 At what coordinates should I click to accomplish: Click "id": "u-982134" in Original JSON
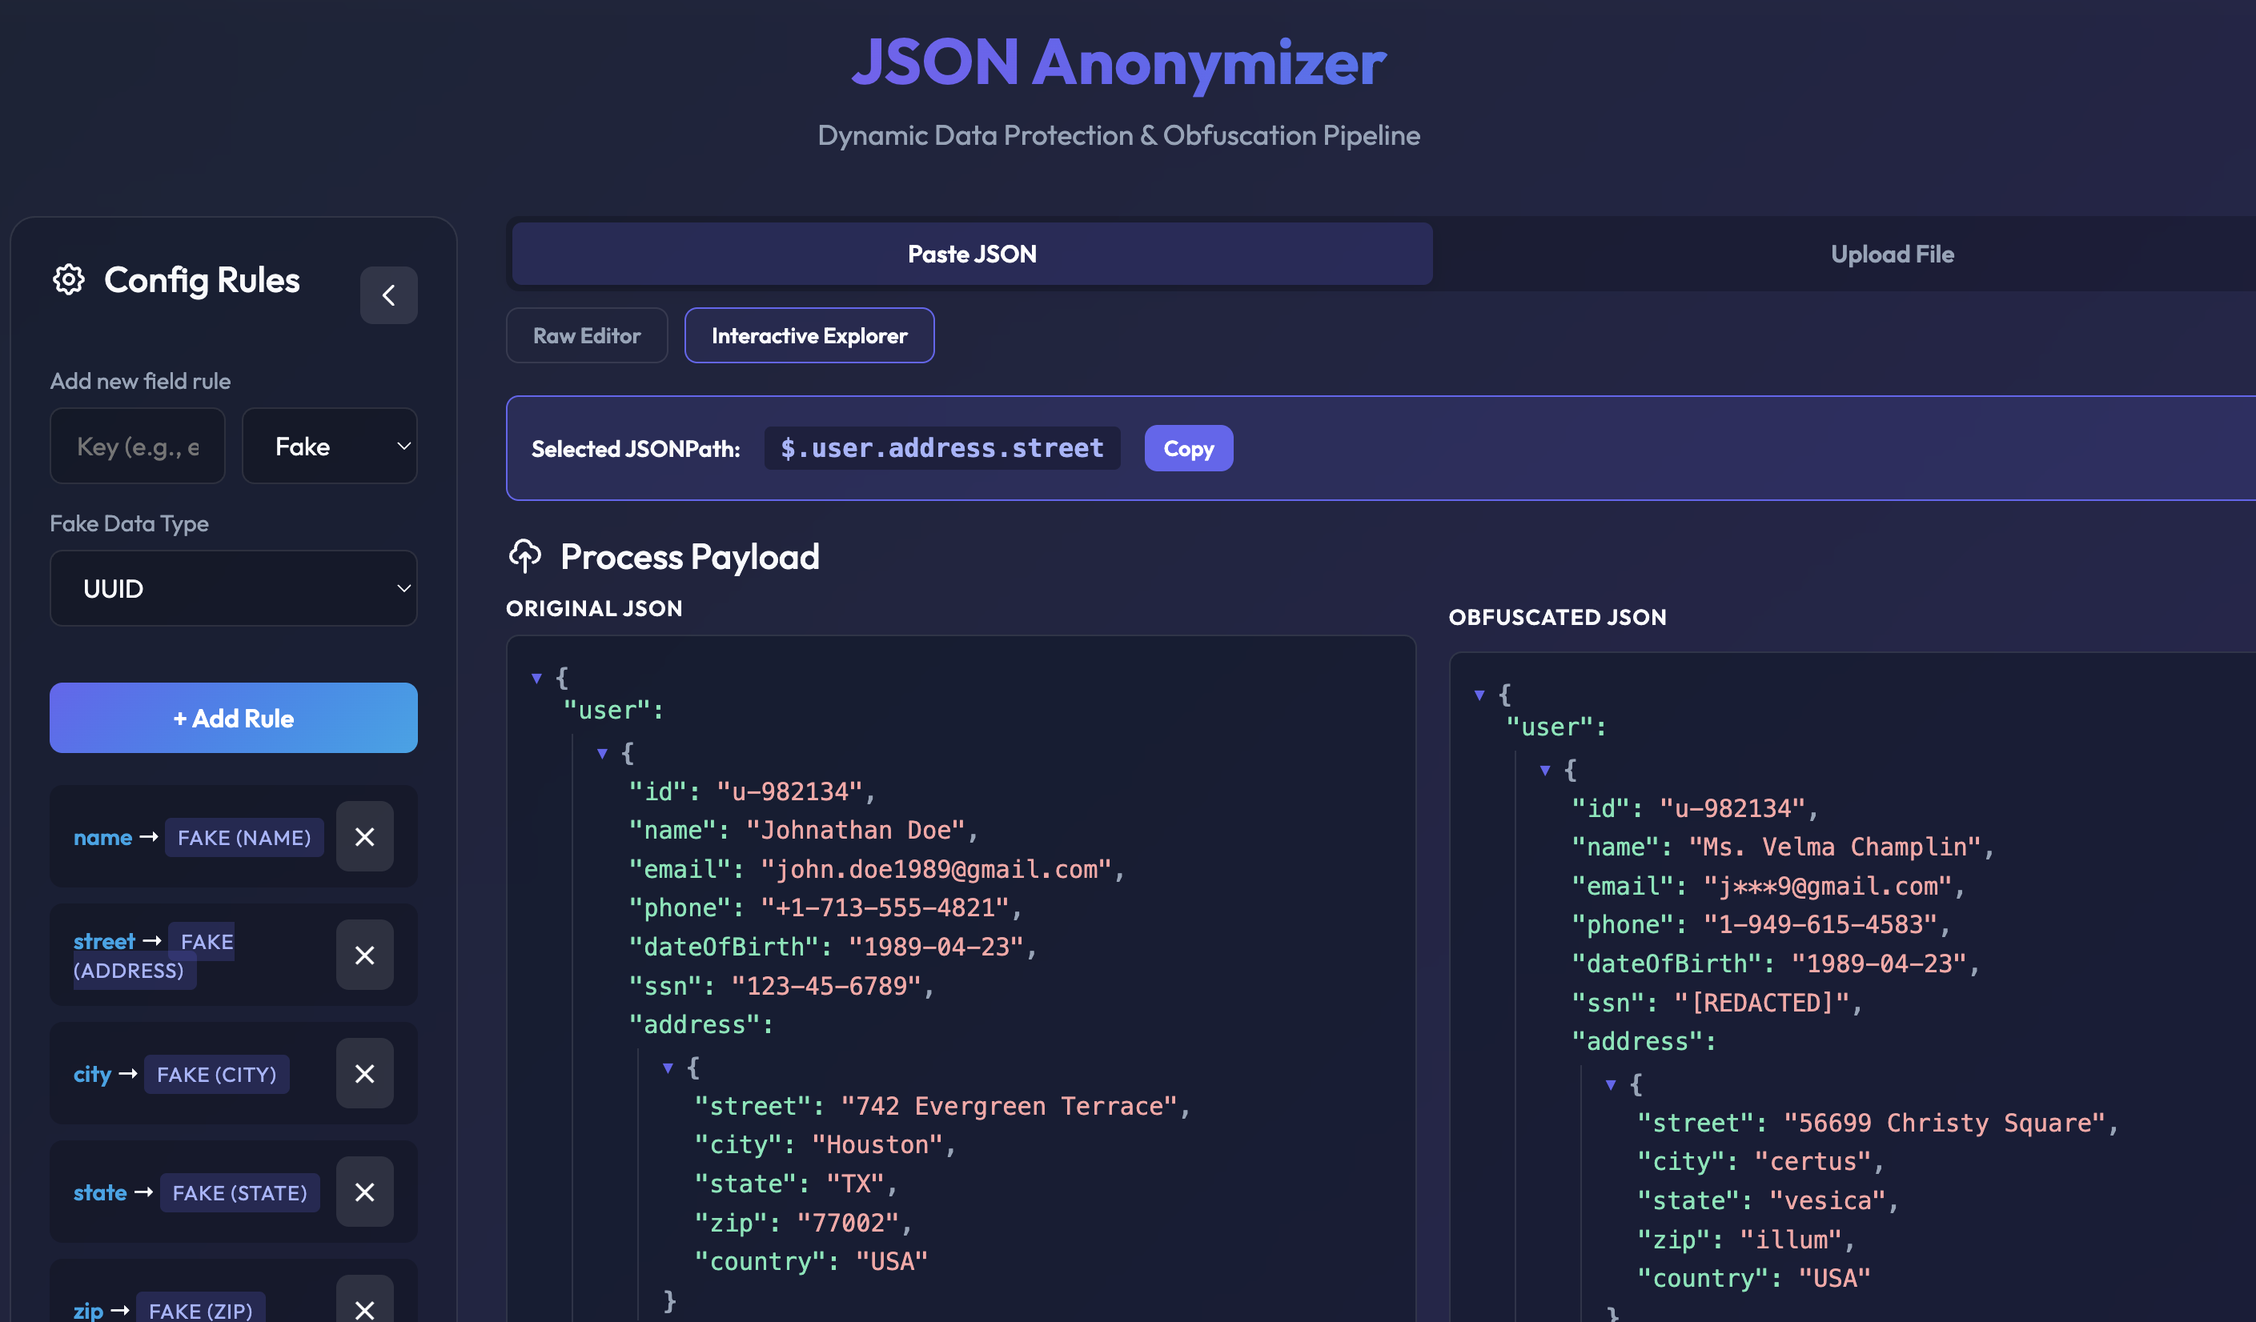pos(752,792)
